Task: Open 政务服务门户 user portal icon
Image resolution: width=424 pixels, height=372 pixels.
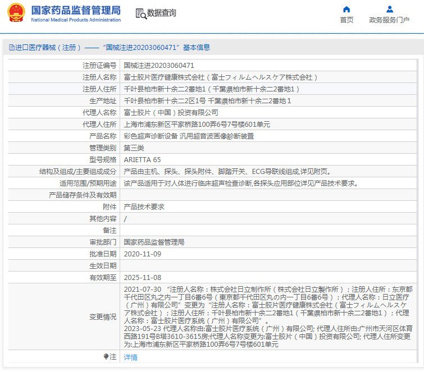Action: 389,10
